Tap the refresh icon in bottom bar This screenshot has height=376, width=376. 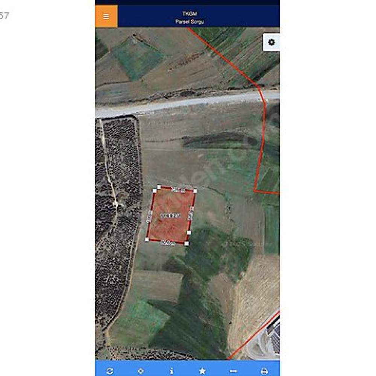pos(110,371)
